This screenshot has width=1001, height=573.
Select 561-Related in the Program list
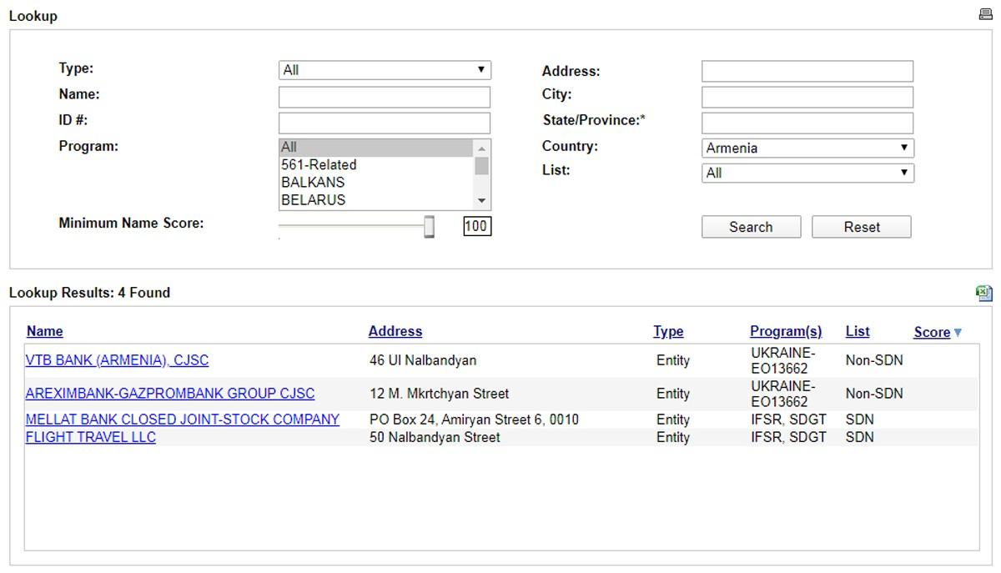click(376, 165)
